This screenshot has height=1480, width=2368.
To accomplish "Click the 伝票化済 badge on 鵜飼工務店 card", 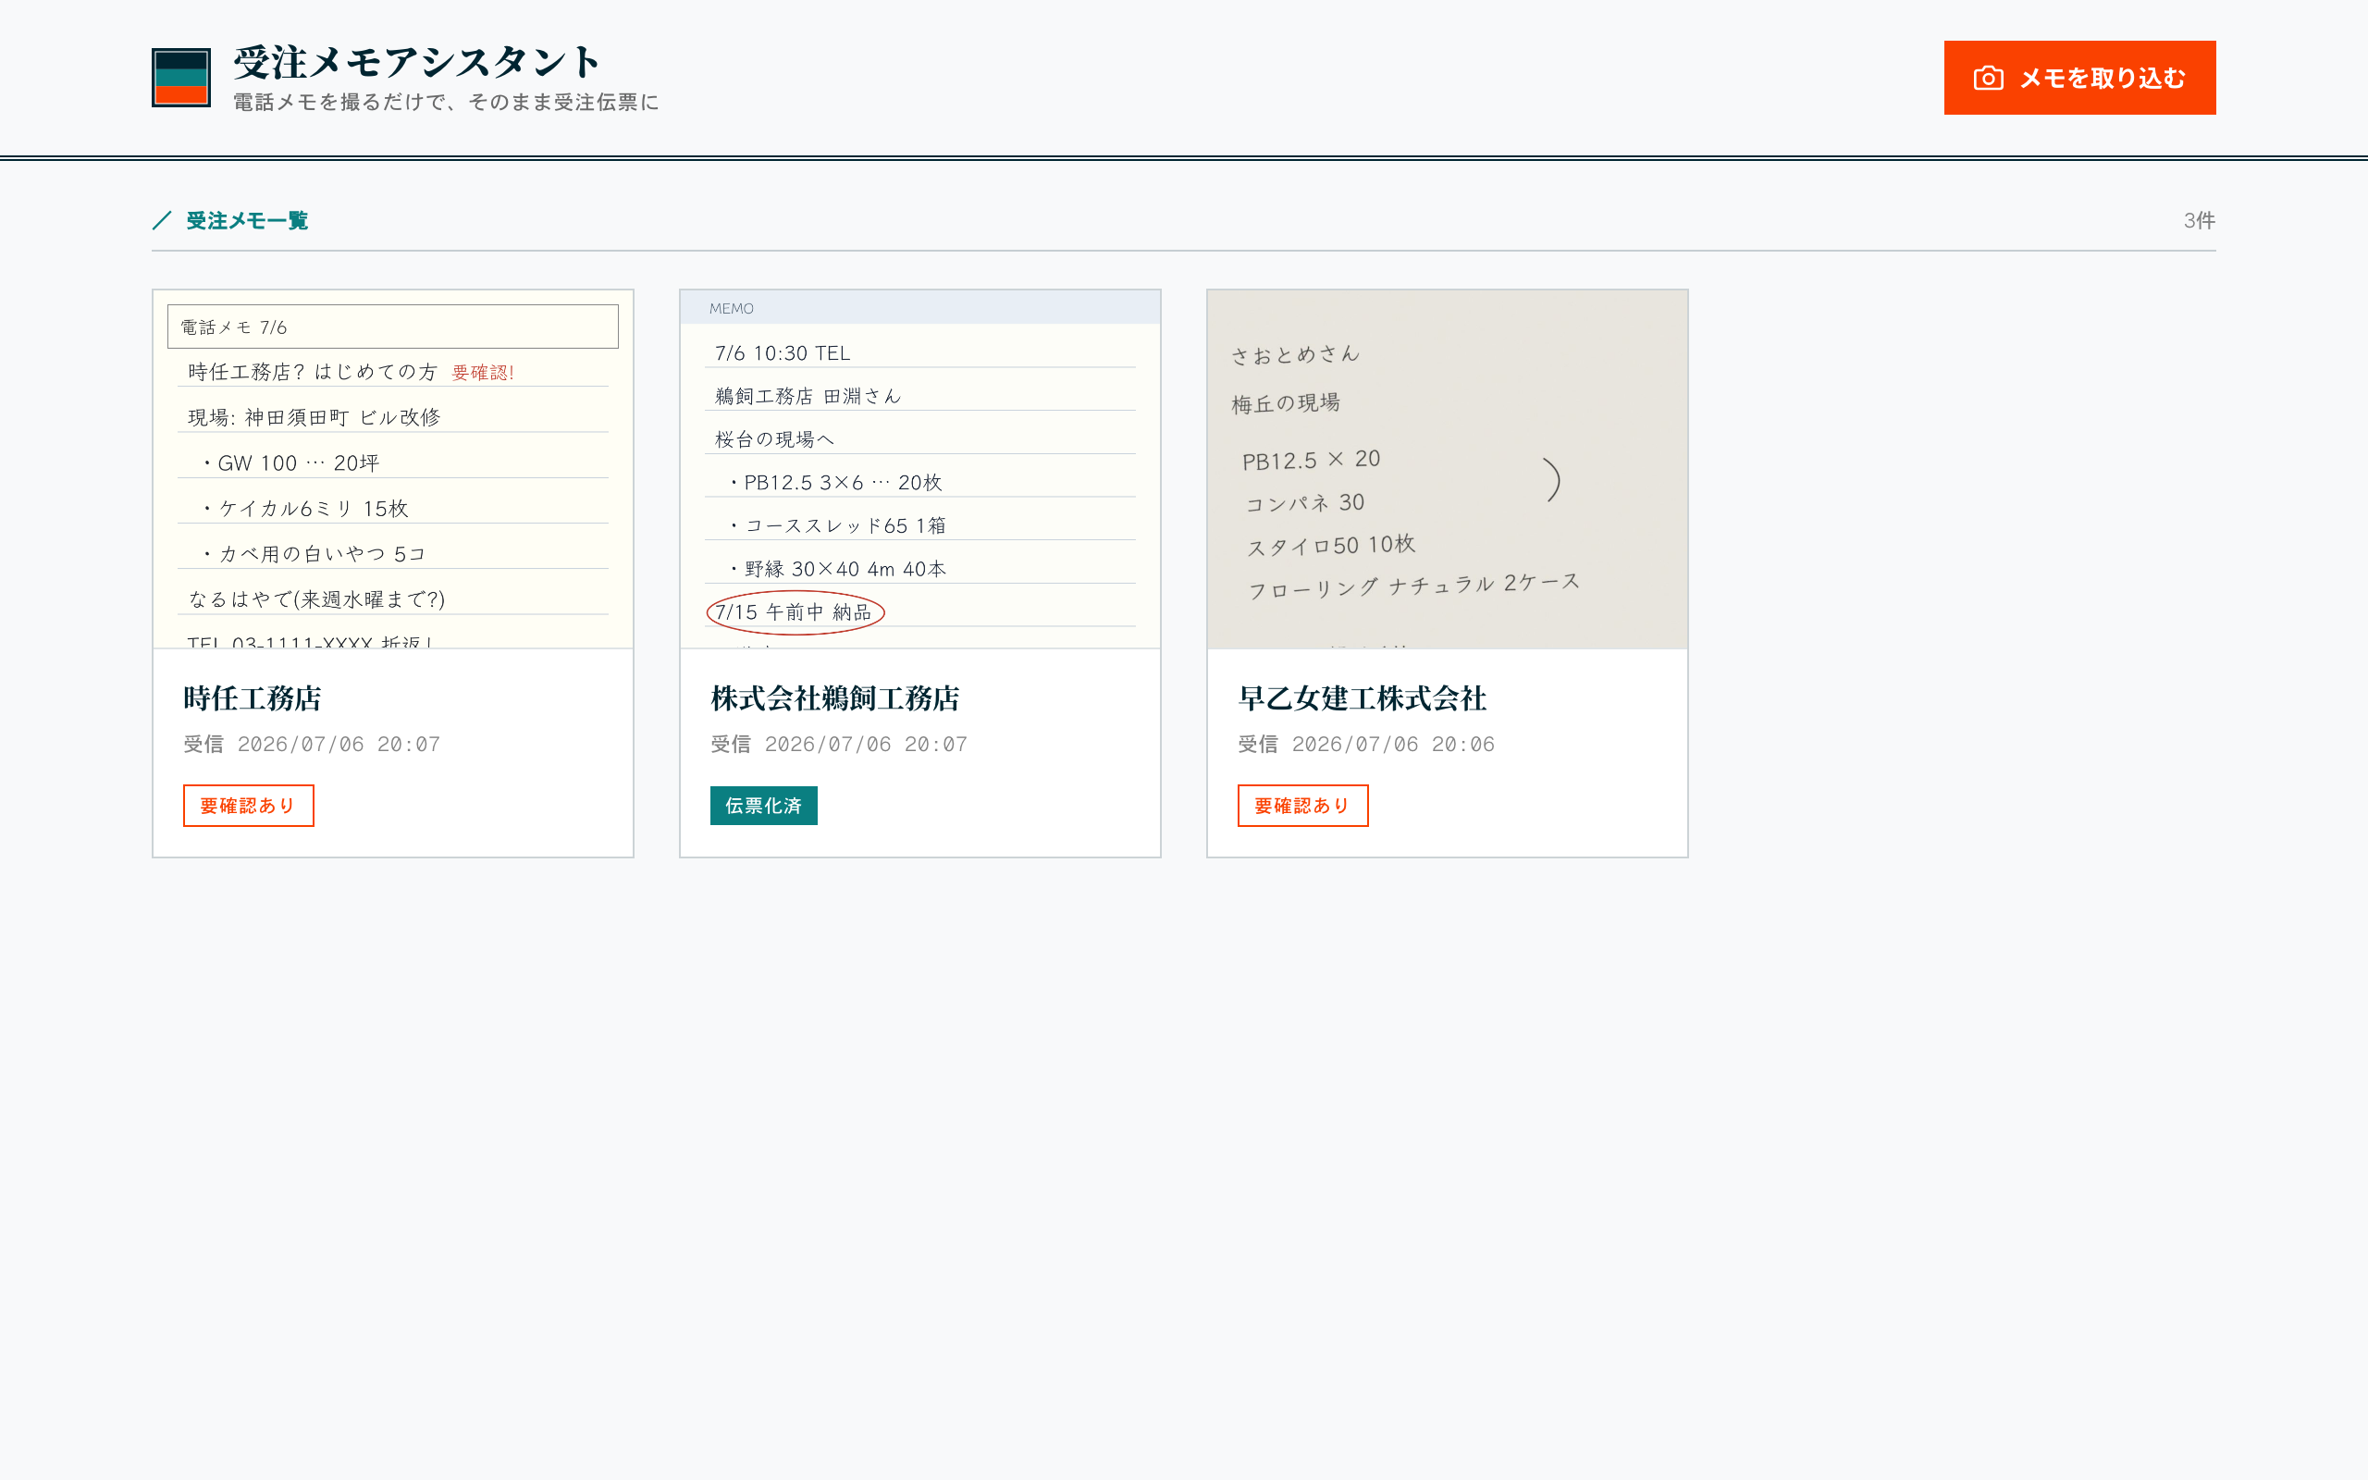I will (764, 806).
